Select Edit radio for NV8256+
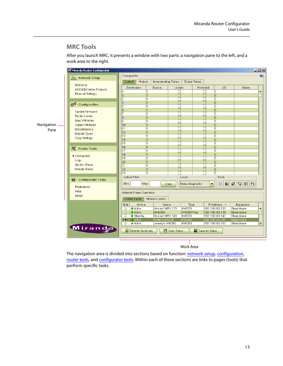283x366 pixels. (x=126, y=212)
